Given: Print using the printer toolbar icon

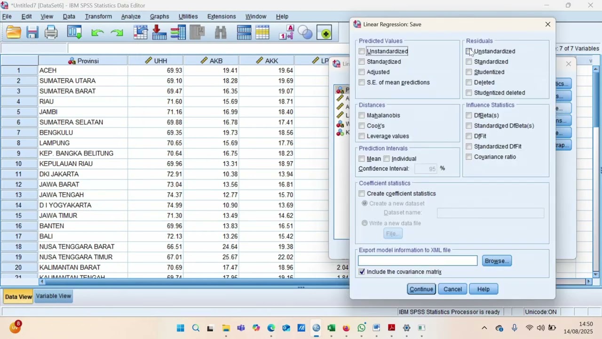Looking at the screenshot, I should (51, 33).
